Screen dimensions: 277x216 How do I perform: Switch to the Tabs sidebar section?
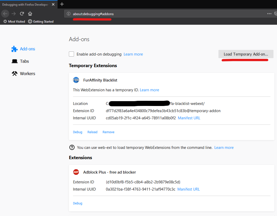point(24,61)
